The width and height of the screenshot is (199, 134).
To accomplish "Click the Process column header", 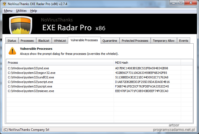I will coord(60,63).
